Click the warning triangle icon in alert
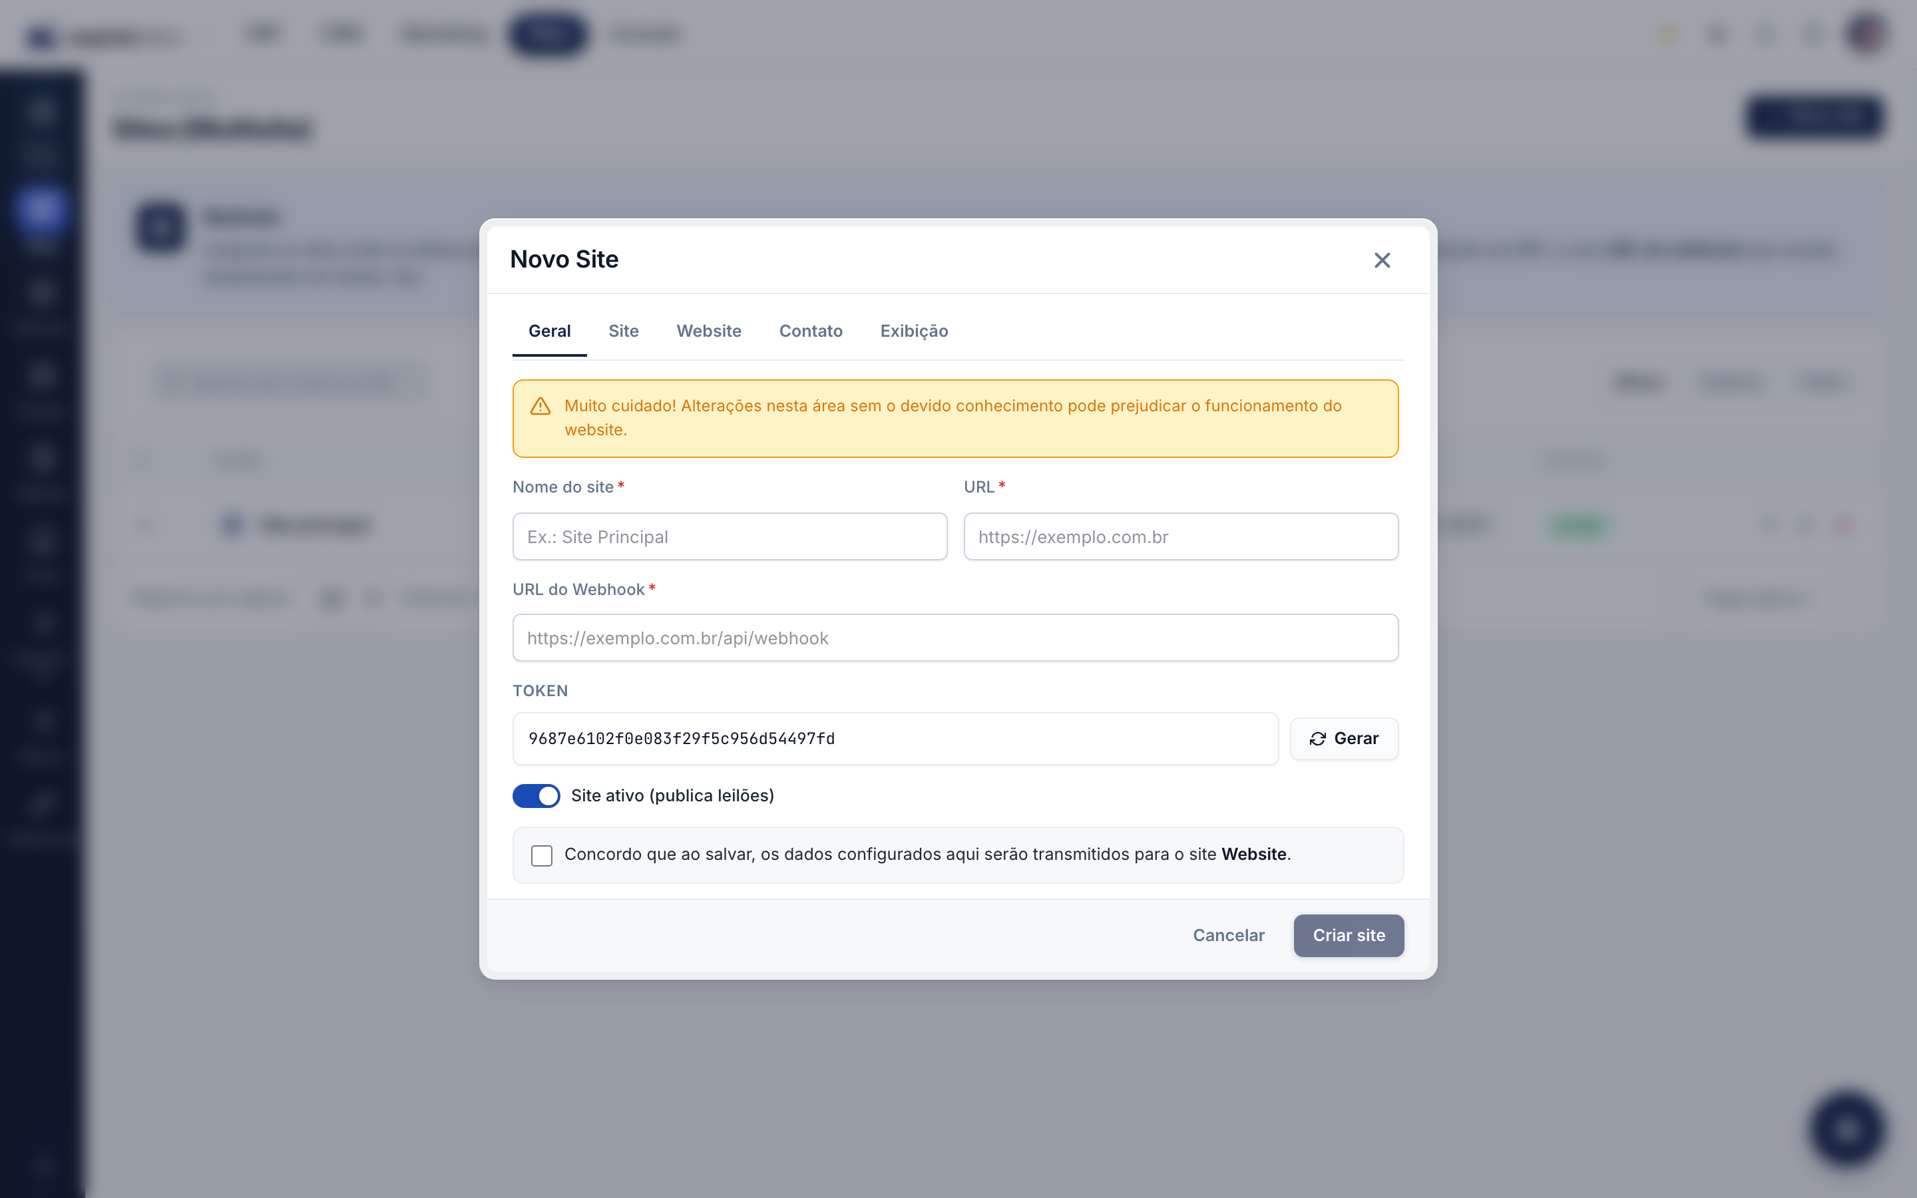 [540, 407]
